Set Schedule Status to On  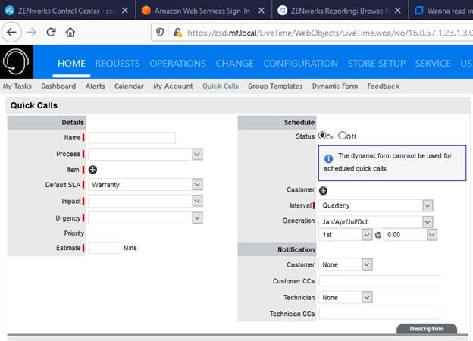click(322, 136)
